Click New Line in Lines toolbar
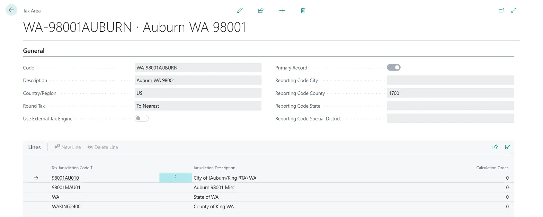The width and height of the screenshot is (543, 217). point(68,147)
